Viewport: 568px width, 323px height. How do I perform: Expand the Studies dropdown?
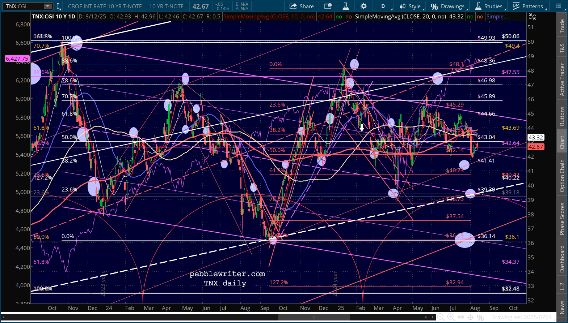(x=489, y=6)
